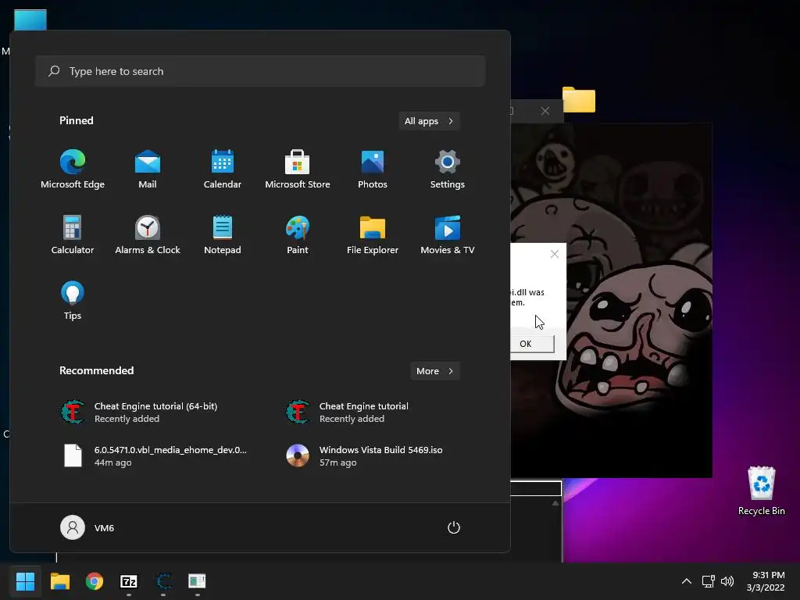Select the Recycle Bin desktop icon

pos(761,491)
